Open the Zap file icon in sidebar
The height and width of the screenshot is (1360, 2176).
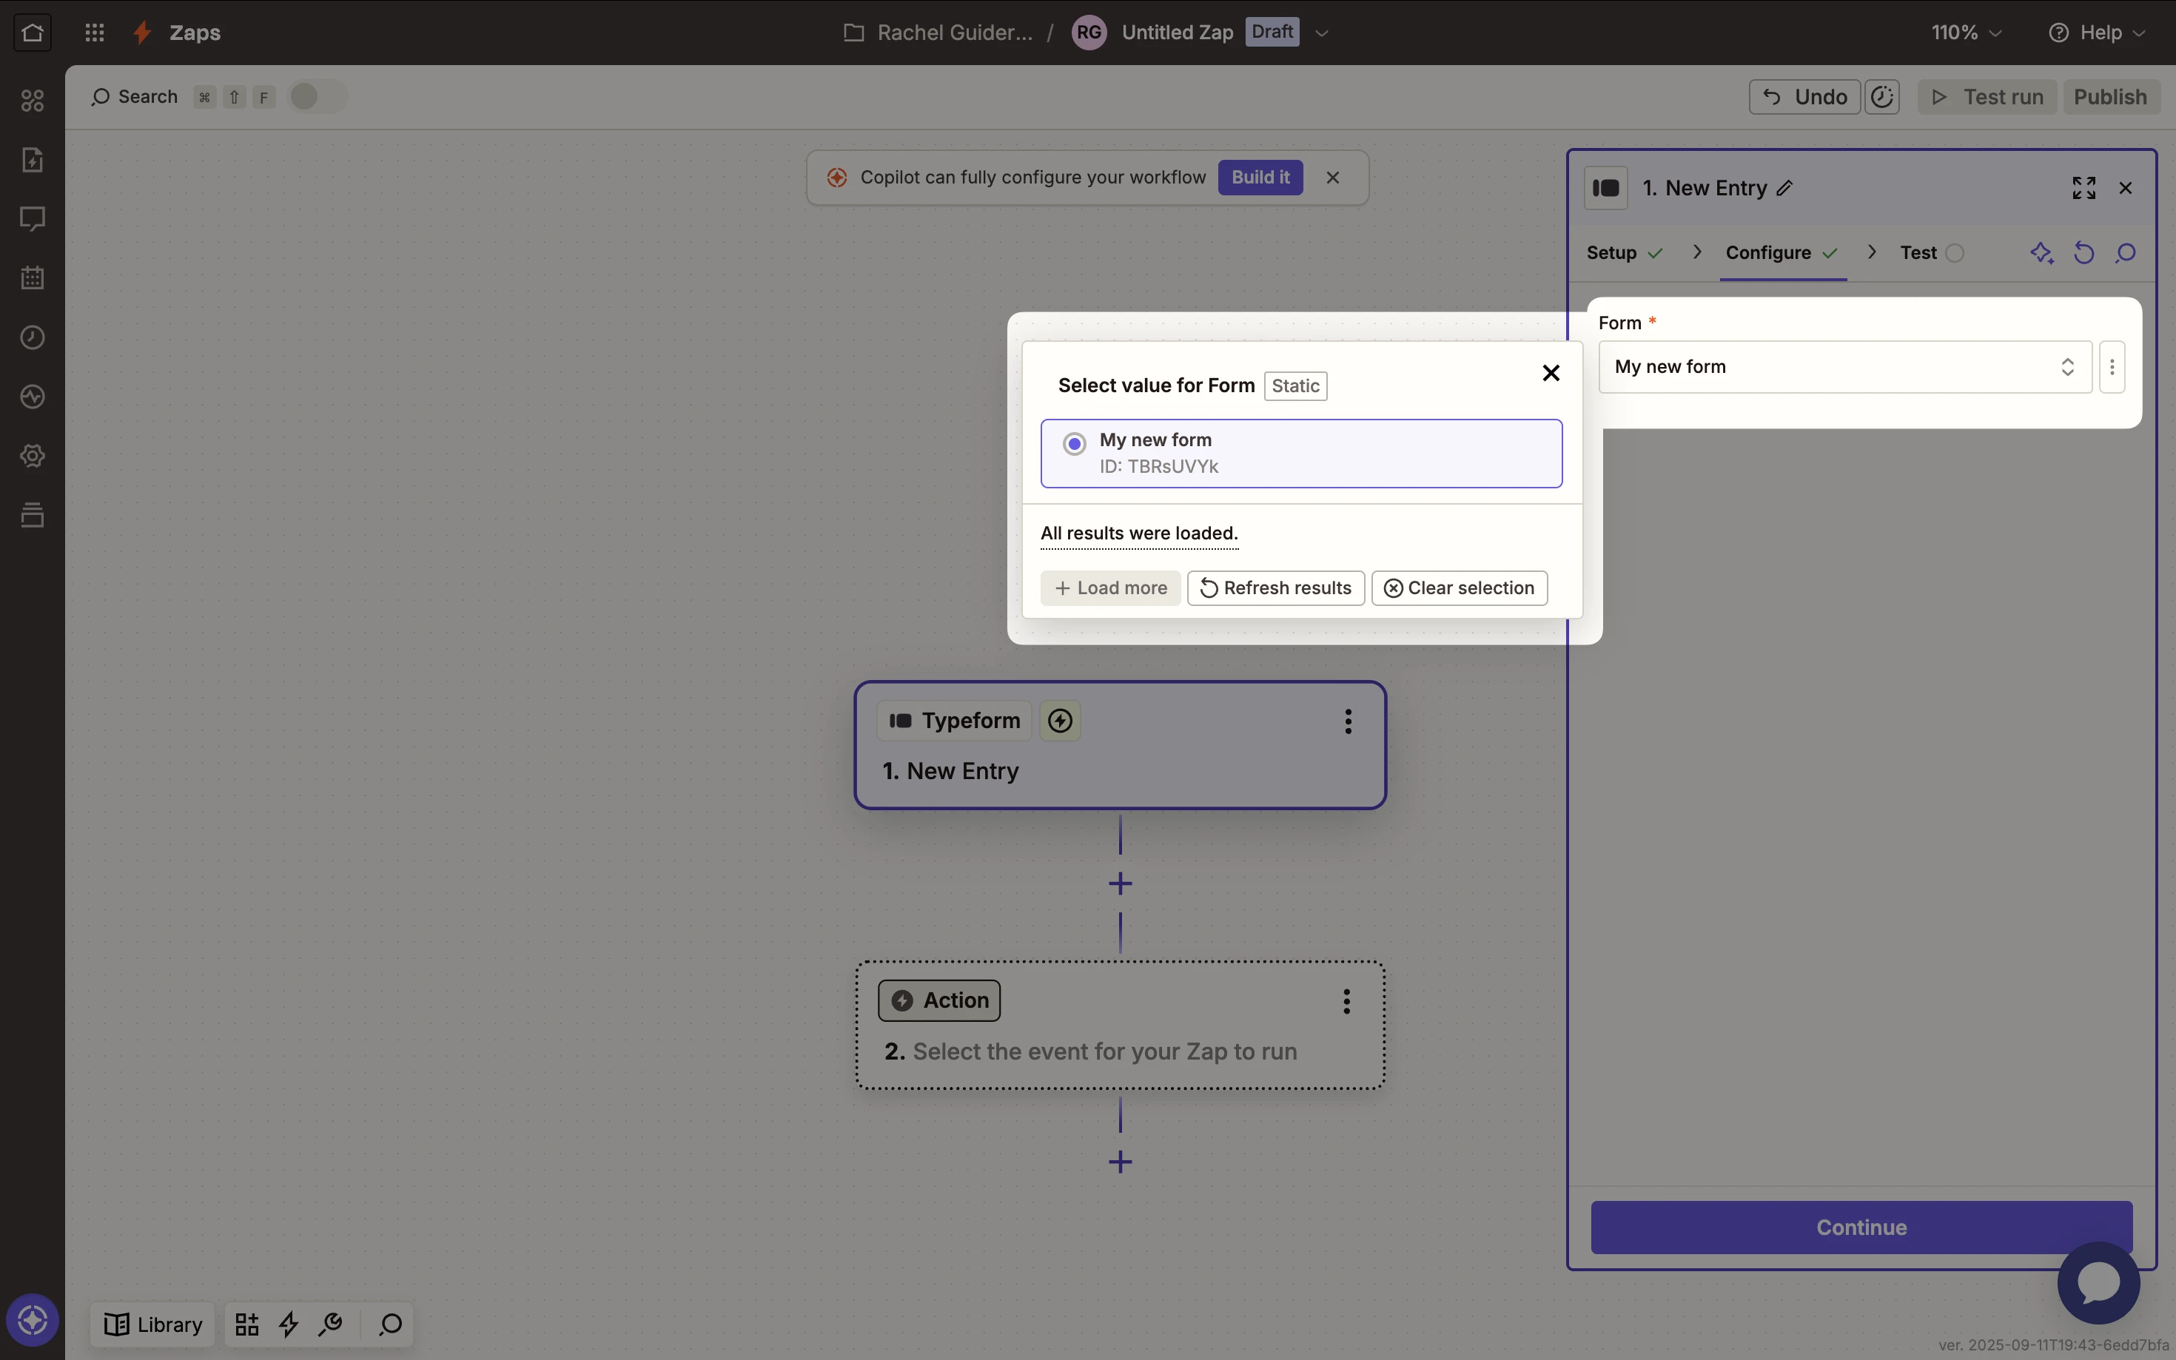pyautogui.click(x=33, y=160)
